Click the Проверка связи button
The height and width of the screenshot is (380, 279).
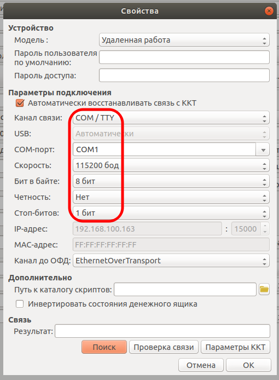[x=164, y=347]
